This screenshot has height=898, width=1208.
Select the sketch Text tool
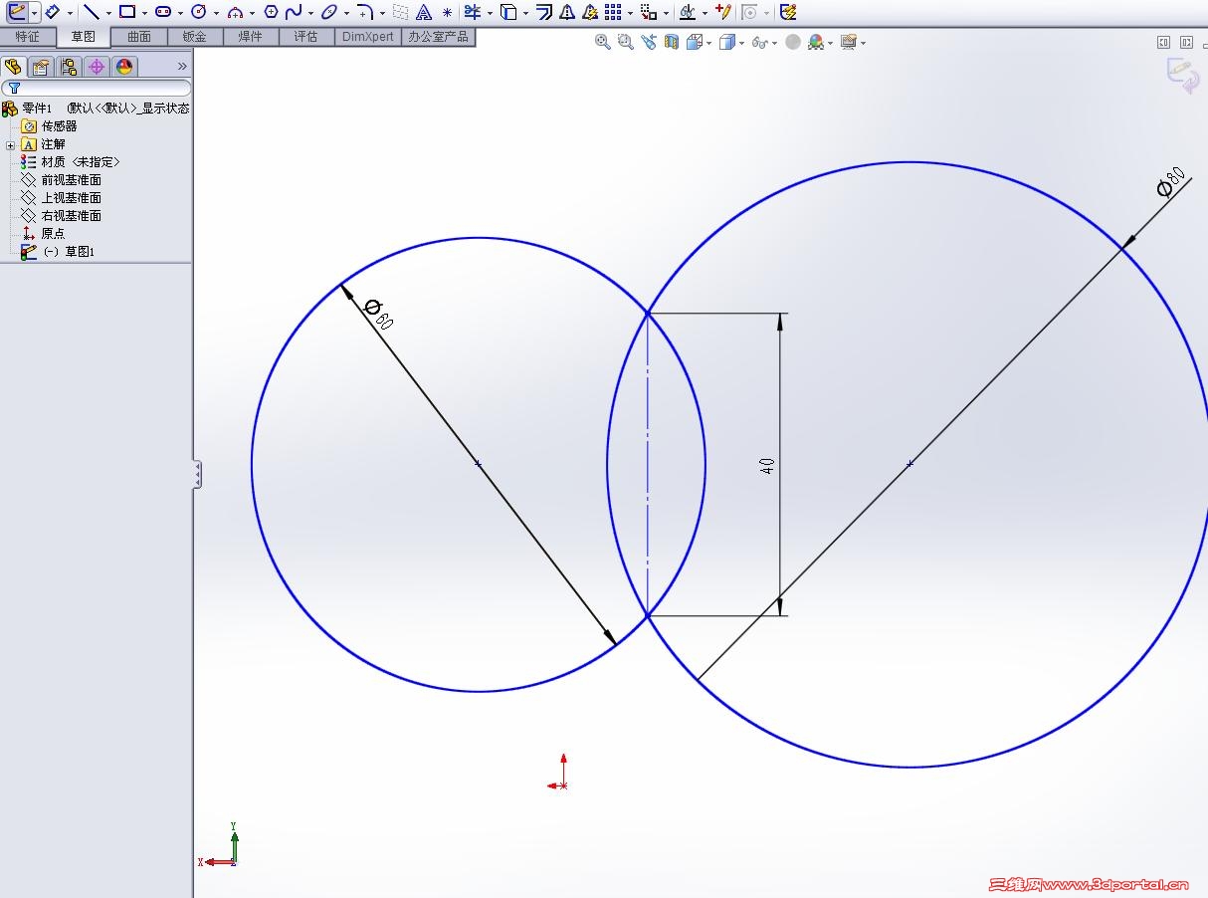(x=424, y=12)
